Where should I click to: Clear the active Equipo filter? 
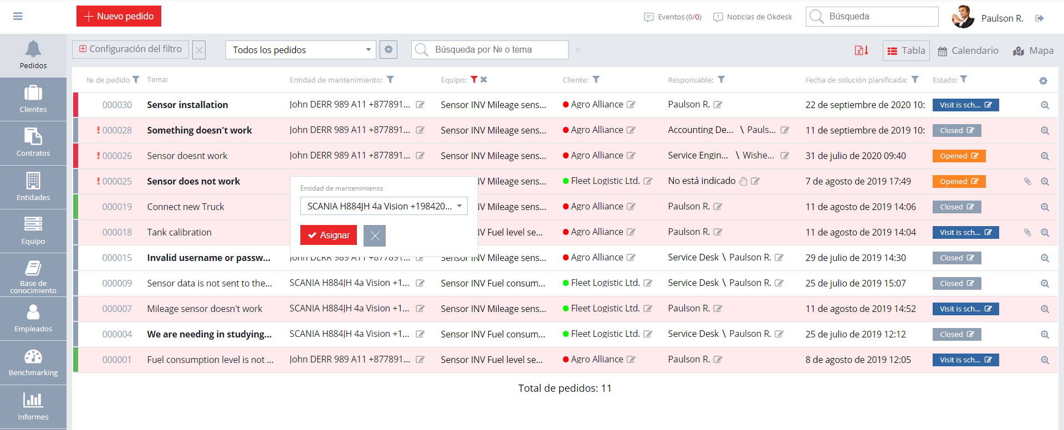pyautogui.click(x=484, y=80)
